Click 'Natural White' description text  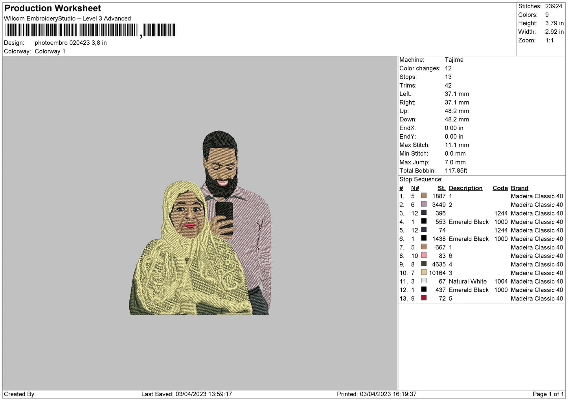pyautogui.click(x=468, y=282)
